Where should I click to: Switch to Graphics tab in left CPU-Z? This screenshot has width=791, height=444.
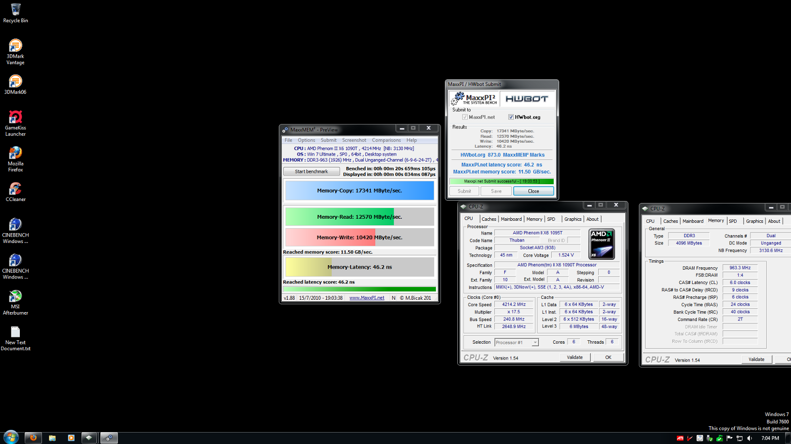pos(573,219)
